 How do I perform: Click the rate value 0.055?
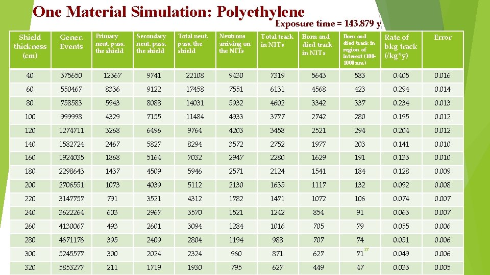[401, 226]
